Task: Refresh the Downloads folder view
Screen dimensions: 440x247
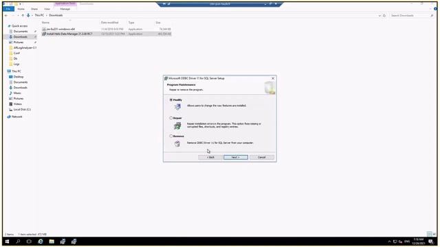Action: point(384,16)
